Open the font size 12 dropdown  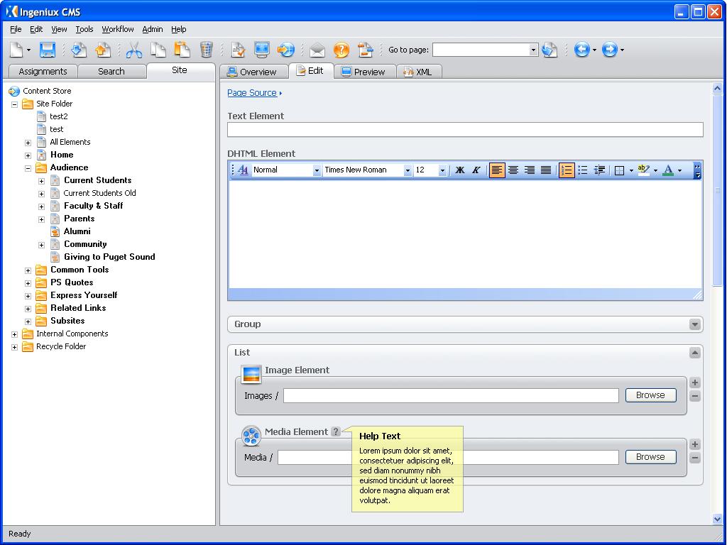442,170
